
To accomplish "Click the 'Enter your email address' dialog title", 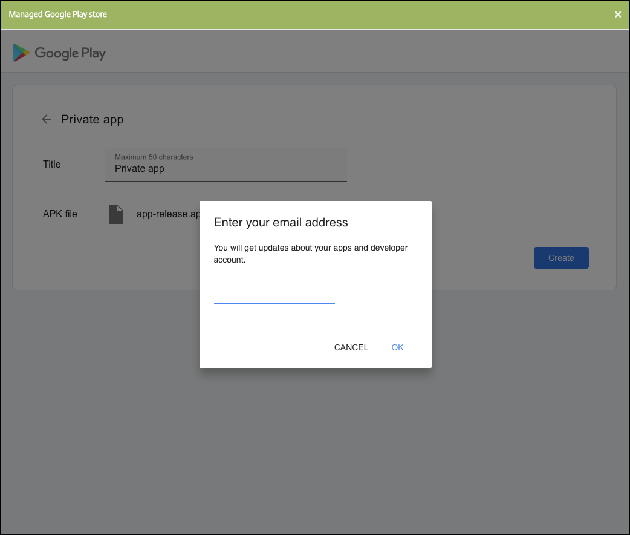I will (x=281, y=222).
